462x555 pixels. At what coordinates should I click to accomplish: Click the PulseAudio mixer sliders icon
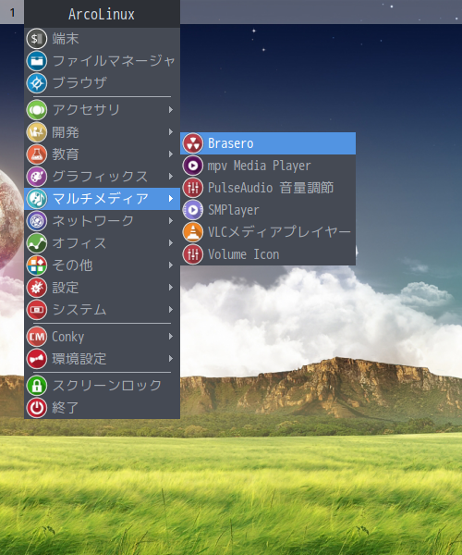pos(192,188)
